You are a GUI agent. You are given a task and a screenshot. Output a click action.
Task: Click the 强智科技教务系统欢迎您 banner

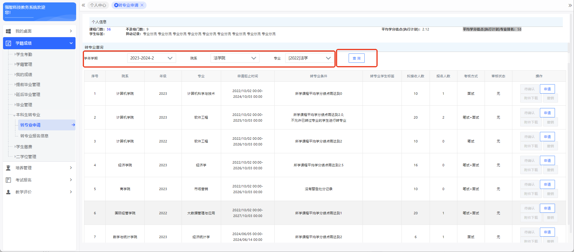(x=40, y=12)
